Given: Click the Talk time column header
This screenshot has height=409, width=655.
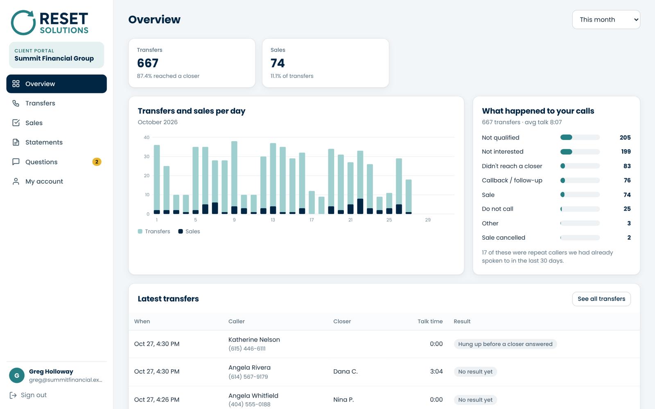Looking at the screenshot, I should [x=430, y=321].
